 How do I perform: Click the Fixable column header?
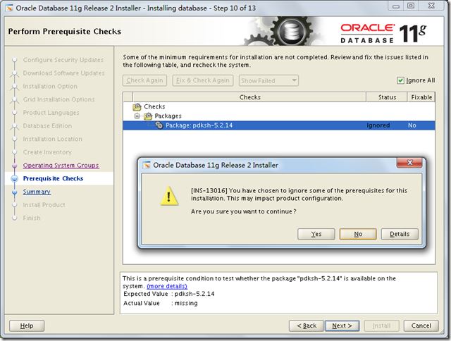421,97
